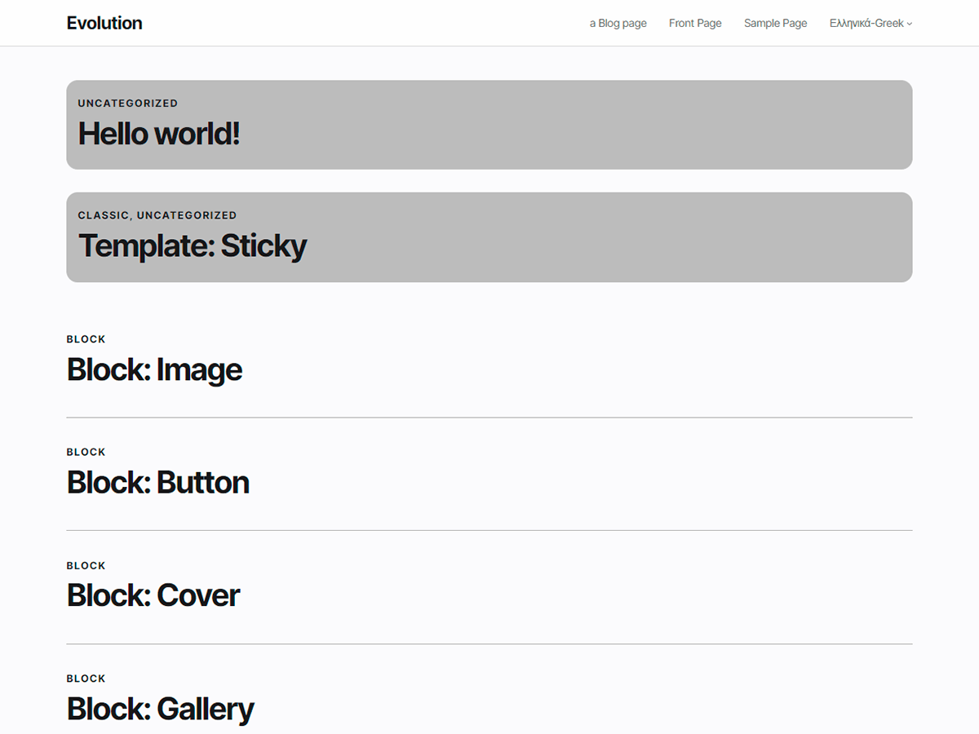View the 'Block: Button' post
The height and width of the screenshot is (734, 979).
click(157, 482)
